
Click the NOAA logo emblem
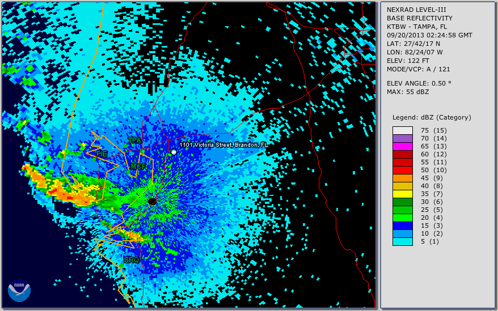tap(19, 291)
